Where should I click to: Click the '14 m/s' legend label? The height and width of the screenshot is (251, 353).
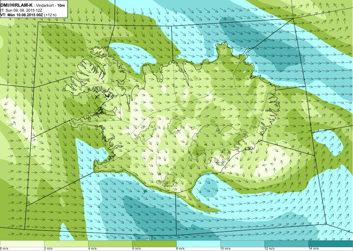coord(313,249)
